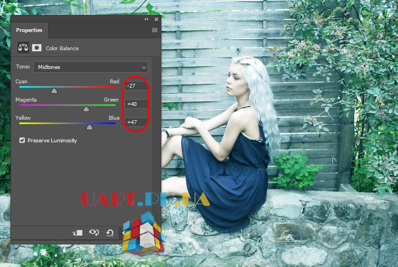This screenshot has height=267, width=398.
Task: Click the Cyan-Red value field showing -27
Action: (136, 86)
